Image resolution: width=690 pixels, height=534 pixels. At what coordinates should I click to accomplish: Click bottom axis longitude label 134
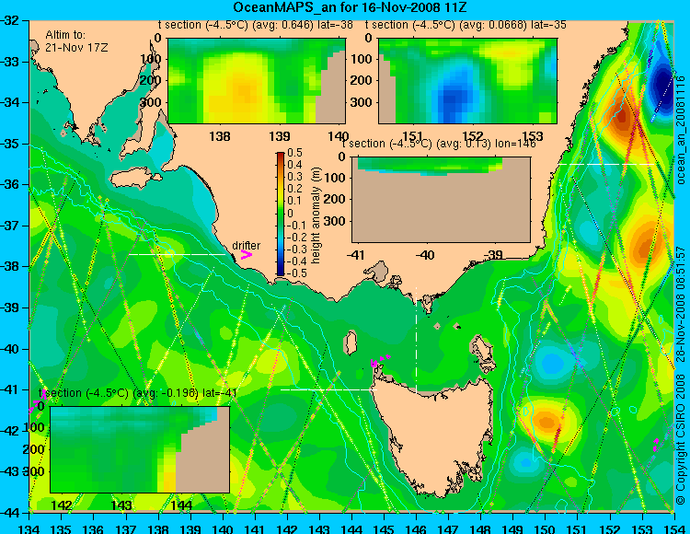tap(29, 528)
